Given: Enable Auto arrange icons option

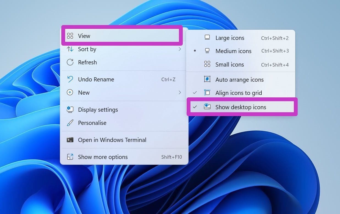Looking at the screenshot, I should (x=241, y=79).
